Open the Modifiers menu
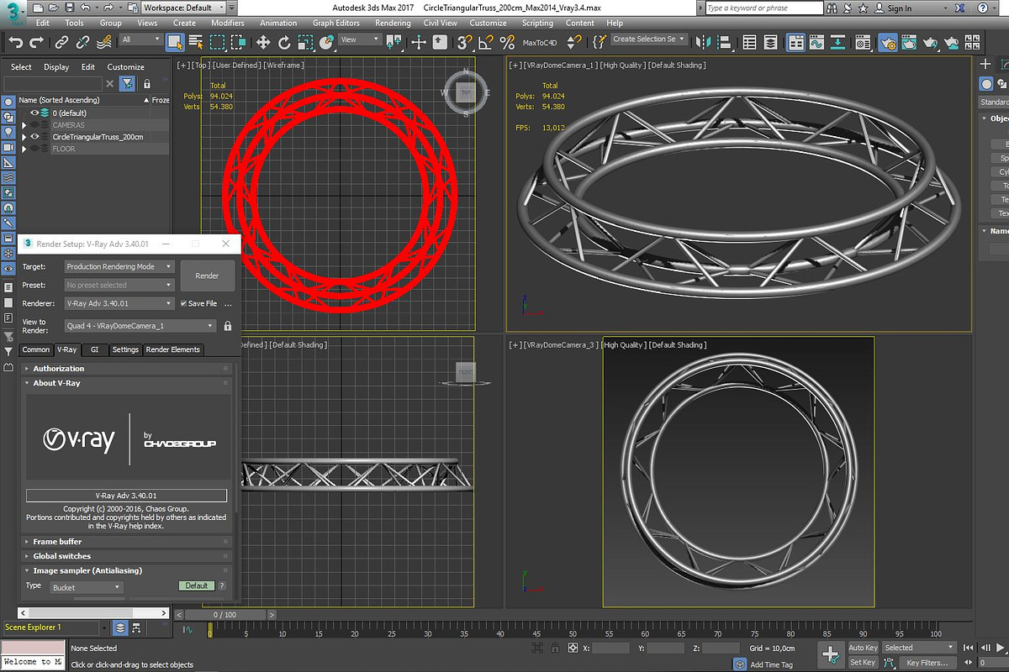This screenshot has height=672, width=1009. (x=228, y=23)
